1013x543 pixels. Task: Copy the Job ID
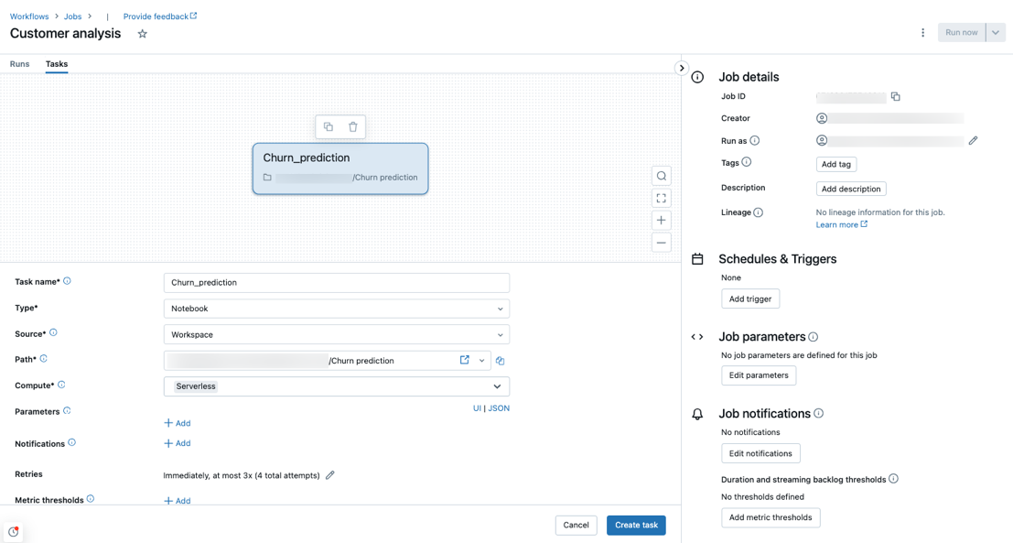click(x=895, y=96)
